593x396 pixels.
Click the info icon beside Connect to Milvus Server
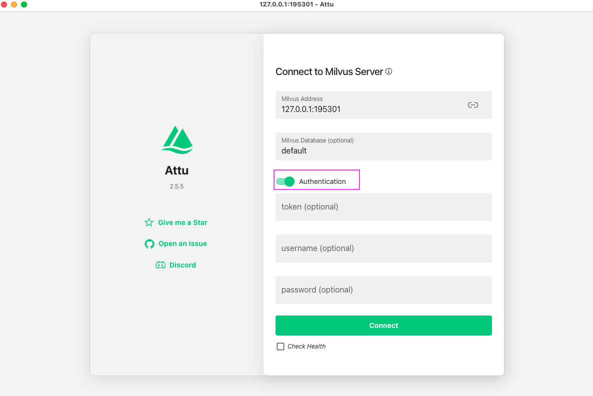[x=389, y=71]
